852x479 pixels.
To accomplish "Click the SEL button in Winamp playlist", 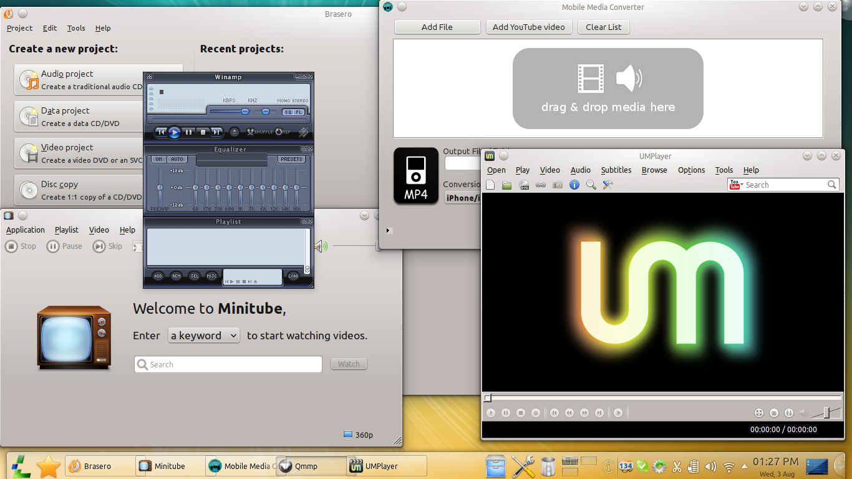I will 195,276.
